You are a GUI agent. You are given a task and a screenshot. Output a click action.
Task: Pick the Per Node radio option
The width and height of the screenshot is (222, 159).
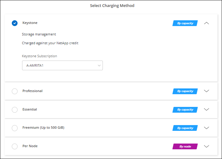pos(15,146)
